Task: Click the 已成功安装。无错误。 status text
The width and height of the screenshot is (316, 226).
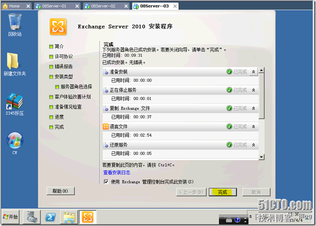Action: tap(124, 63)
